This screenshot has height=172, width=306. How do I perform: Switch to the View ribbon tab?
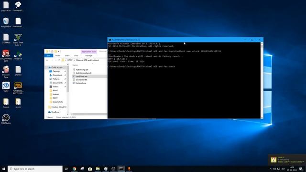76,55
